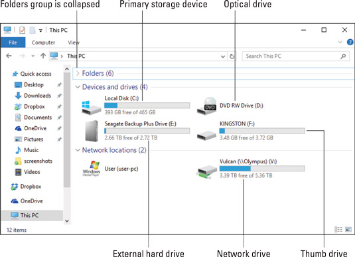Viewport: 355px width, 257px height.
Task: Open the File menu tab
Action: 13,43
